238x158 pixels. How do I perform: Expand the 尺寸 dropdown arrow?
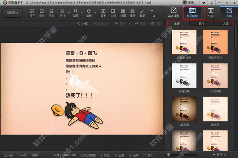pyautogui.click(x=69, y=13)
